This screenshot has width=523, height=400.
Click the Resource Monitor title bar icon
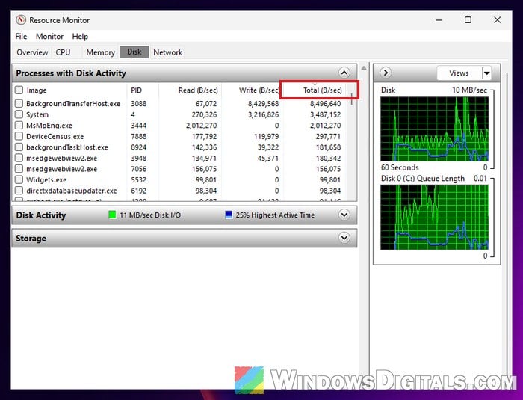coord(21,20)
